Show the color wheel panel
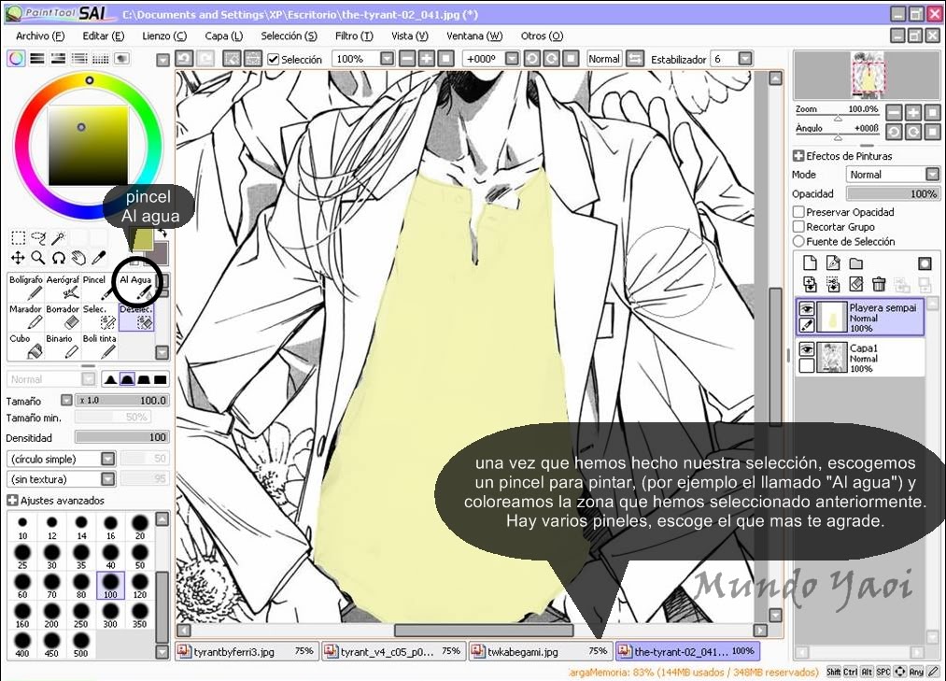This screenshot has height=681, width=946. (x=16, y=59)
